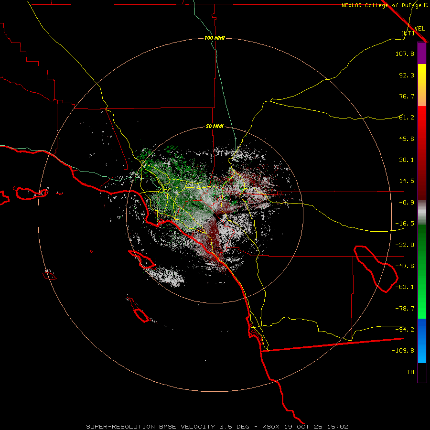Click the TH label on the scale

[410, 372]
